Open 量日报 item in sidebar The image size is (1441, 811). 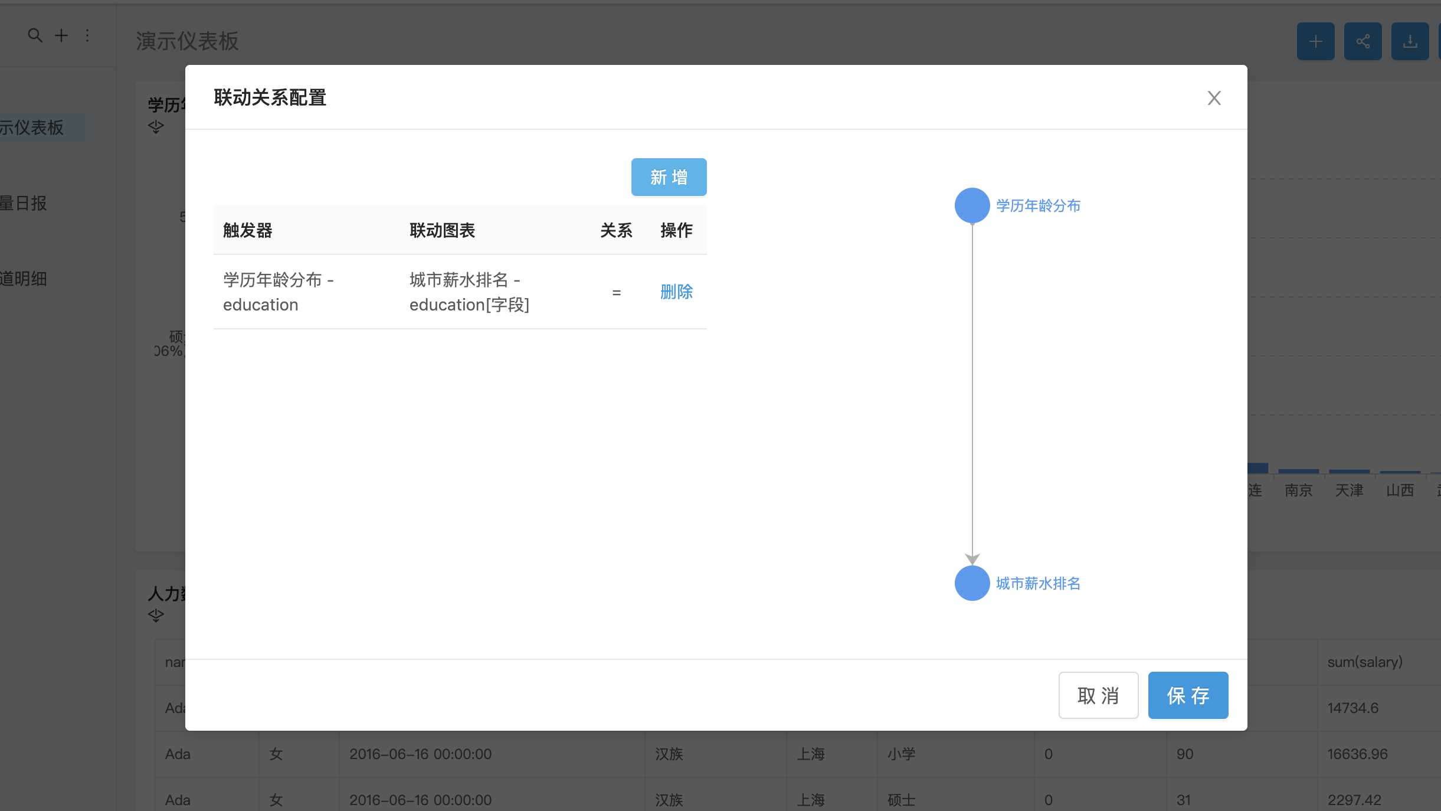[x=24, y=203]
